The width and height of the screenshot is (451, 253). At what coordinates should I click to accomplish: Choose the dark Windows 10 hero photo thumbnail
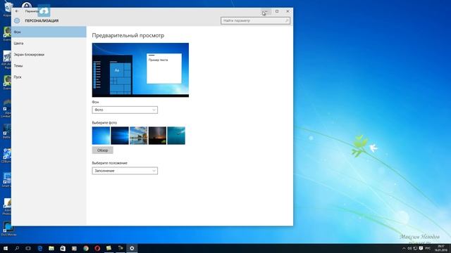(120, 136)
